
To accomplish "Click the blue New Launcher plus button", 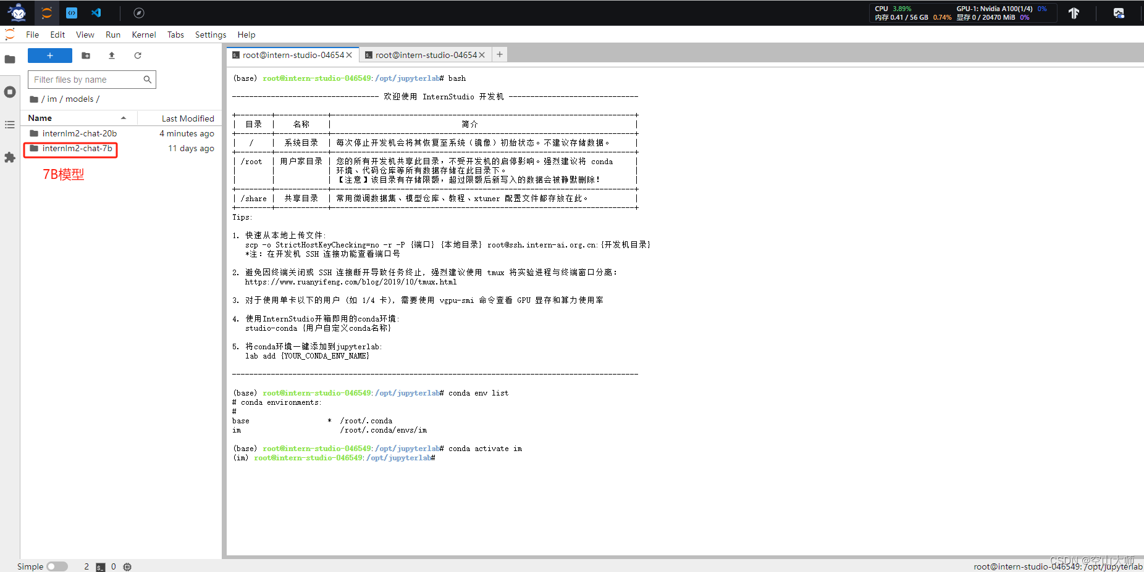I will (x=50, y=56).
